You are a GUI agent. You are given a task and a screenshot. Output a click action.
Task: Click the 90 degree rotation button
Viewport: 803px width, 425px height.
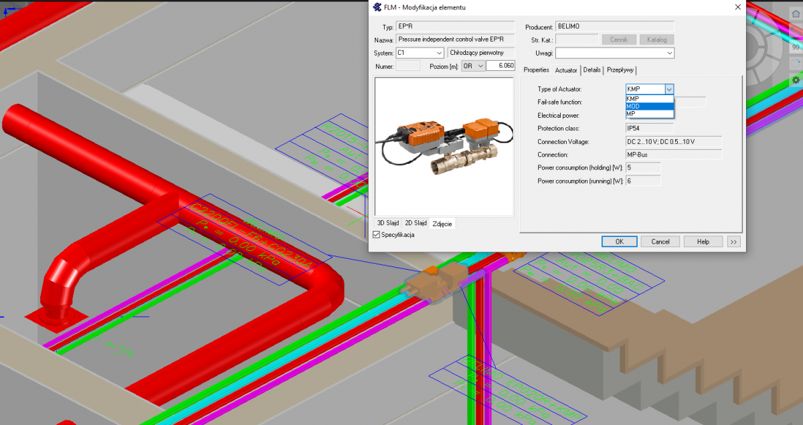796,48
